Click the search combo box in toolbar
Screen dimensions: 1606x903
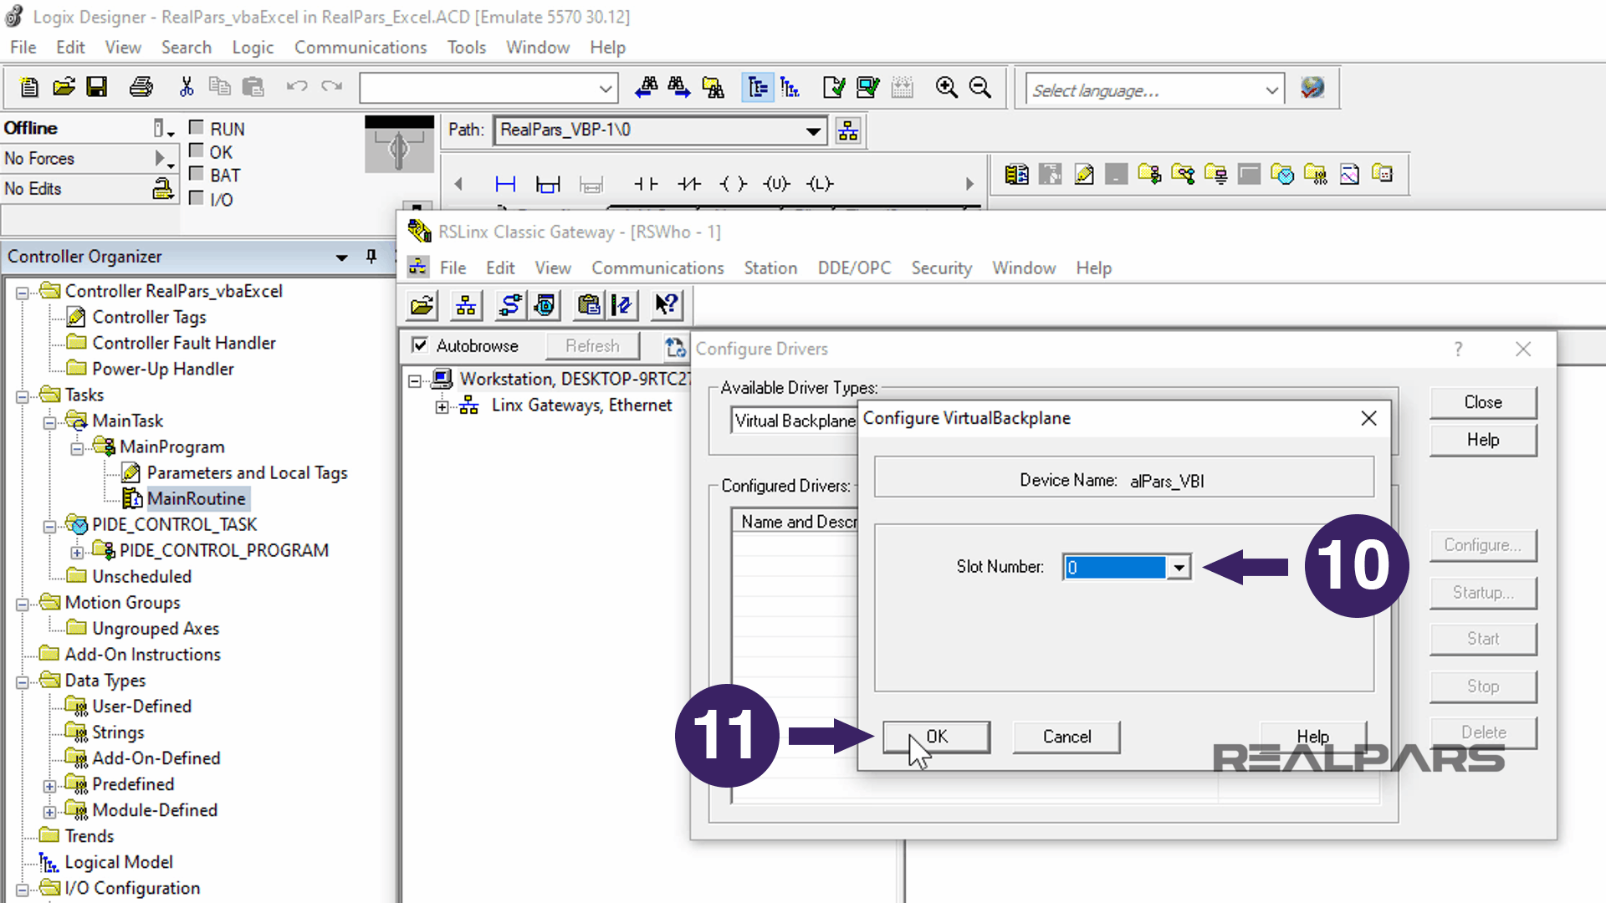pyautogui.click(x=488, y=88)
